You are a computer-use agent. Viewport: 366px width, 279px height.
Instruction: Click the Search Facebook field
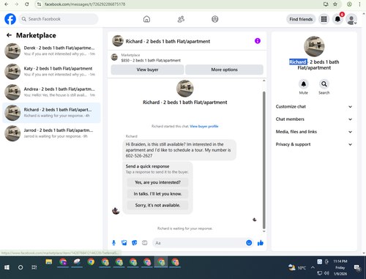click(x=59, y=19)
